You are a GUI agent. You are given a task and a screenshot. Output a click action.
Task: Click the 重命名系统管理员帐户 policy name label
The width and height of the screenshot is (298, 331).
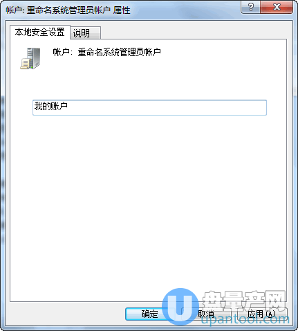pos(119,52)
